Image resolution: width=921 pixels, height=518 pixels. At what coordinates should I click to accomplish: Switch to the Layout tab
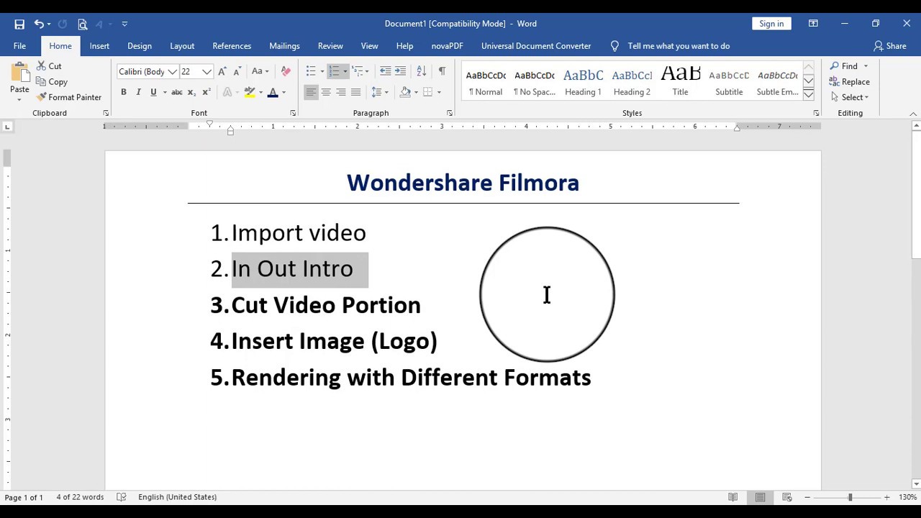tap(182, 46)
